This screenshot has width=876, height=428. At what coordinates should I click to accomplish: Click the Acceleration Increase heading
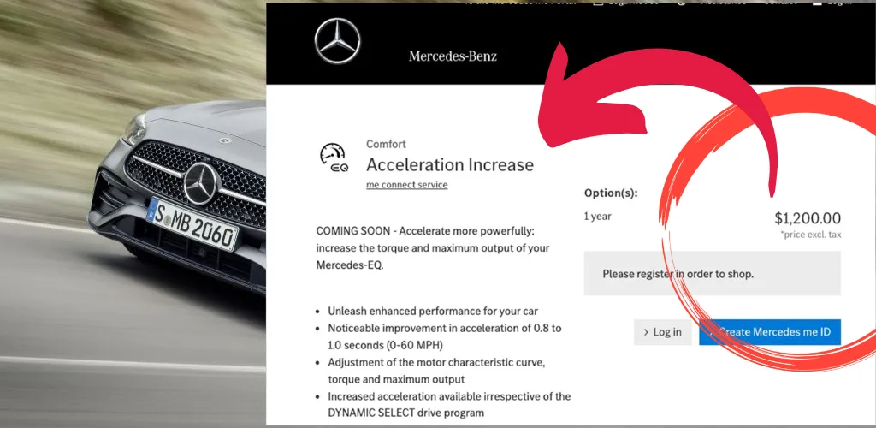coord(450,165)
